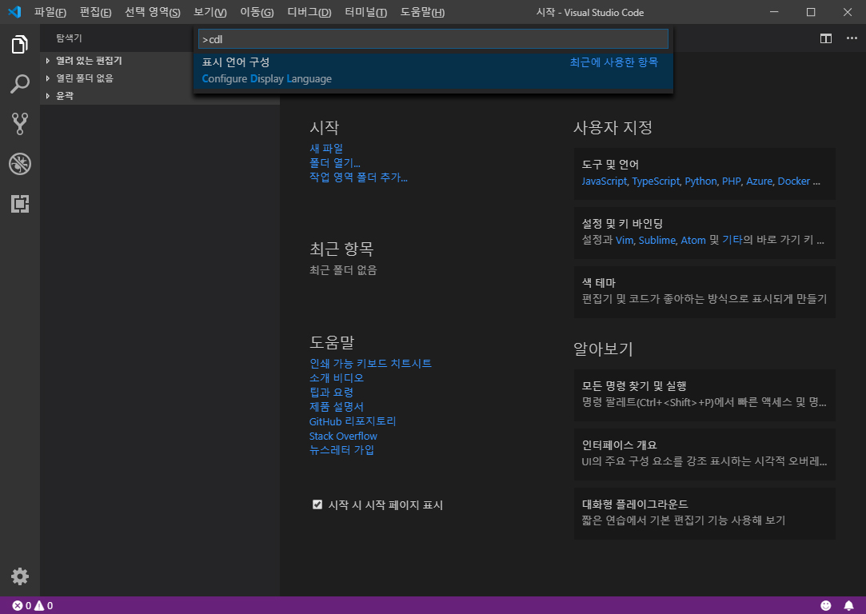This screenshot has width=866, height=614.
Task: Click the 최근 폴더 없음 text
Action: (x=343, y=270)
